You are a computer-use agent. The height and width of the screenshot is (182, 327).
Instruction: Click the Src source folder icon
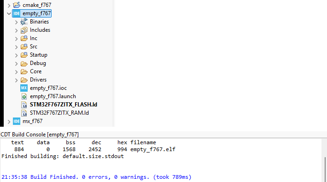point(24,47)
